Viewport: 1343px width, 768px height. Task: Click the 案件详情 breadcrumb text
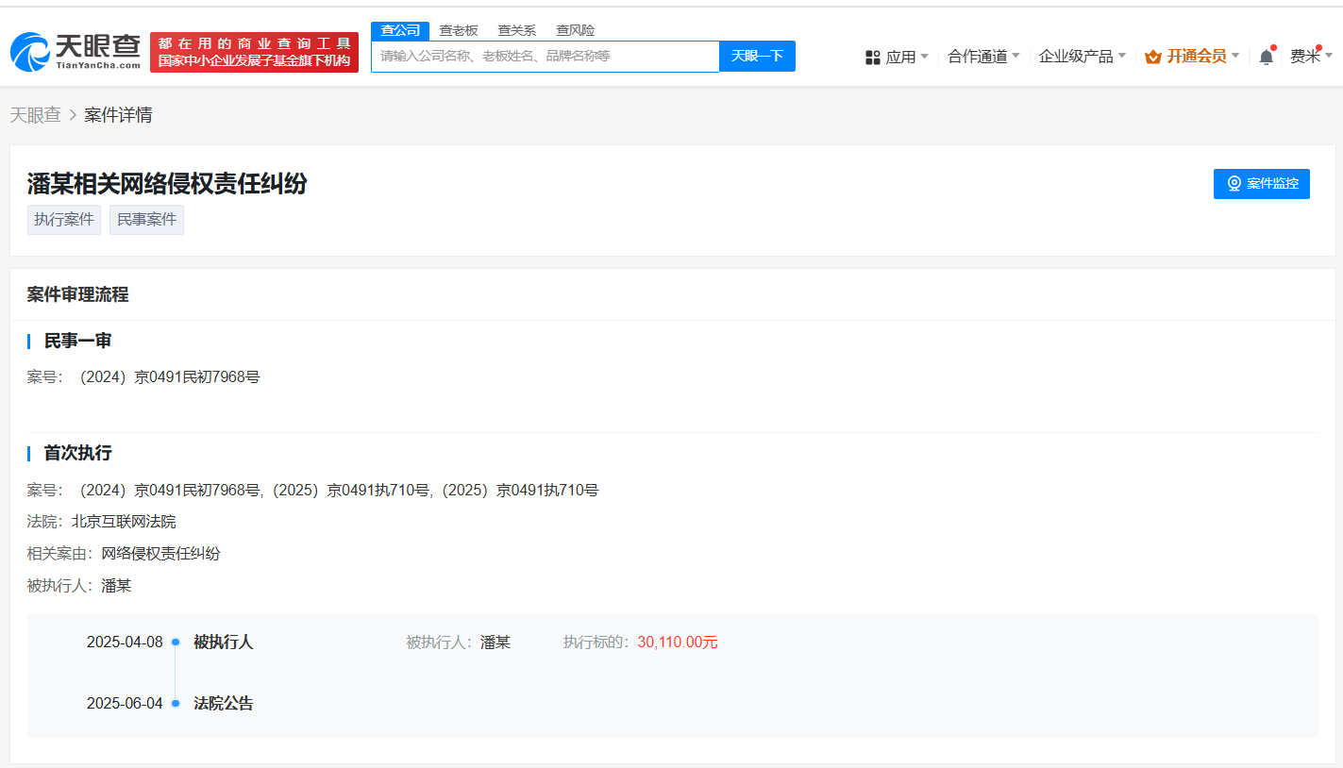[118, 115]
